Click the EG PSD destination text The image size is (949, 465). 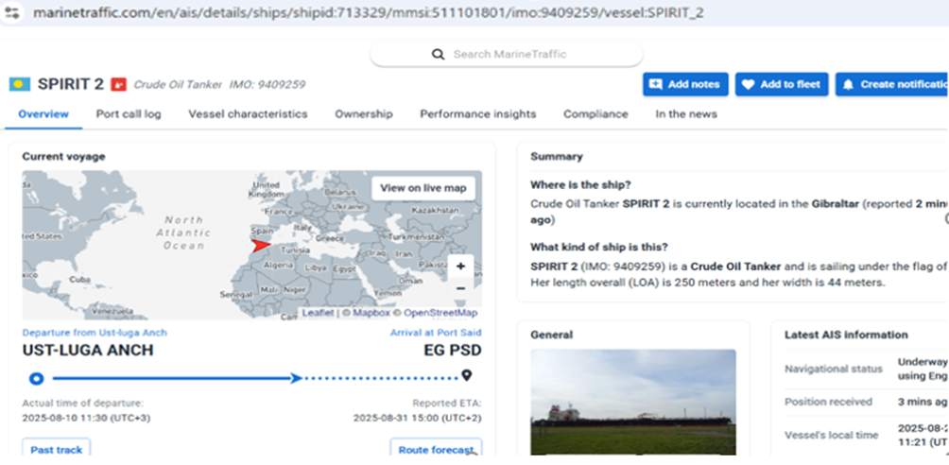click(x=453, y=351)
